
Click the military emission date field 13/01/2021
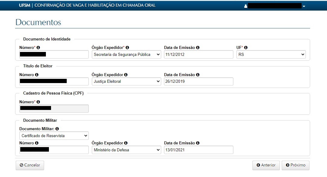pyautogui.click(x=198, y=150)
